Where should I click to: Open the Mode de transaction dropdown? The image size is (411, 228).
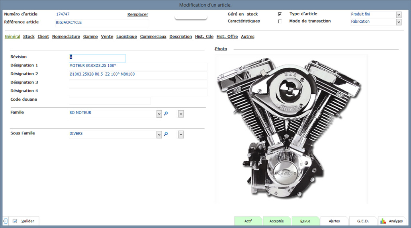tap(399, 22)
